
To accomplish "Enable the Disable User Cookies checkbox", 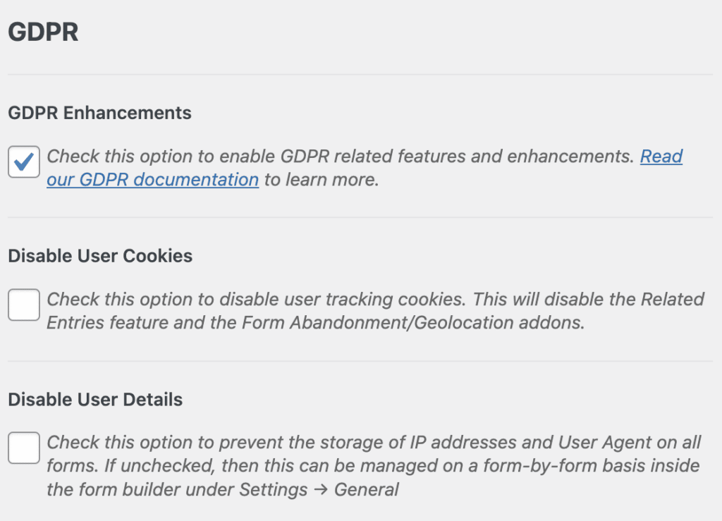I will pos(24,305).
